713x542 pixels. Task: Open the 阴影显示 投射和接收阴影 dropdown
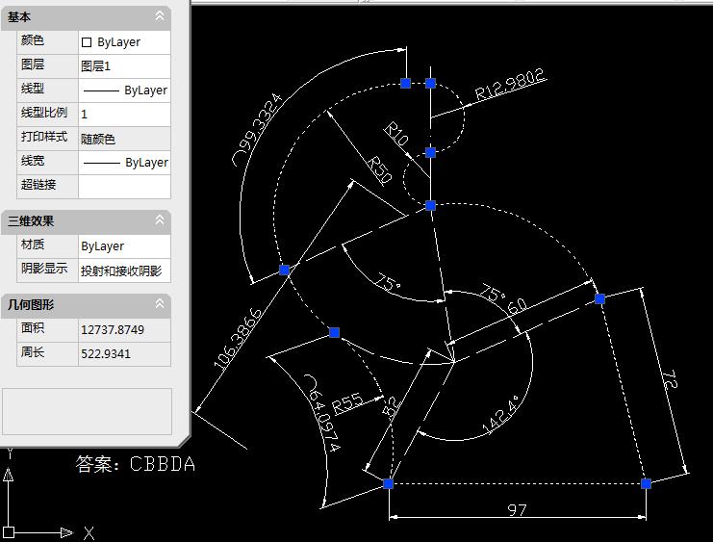[124, 271]
